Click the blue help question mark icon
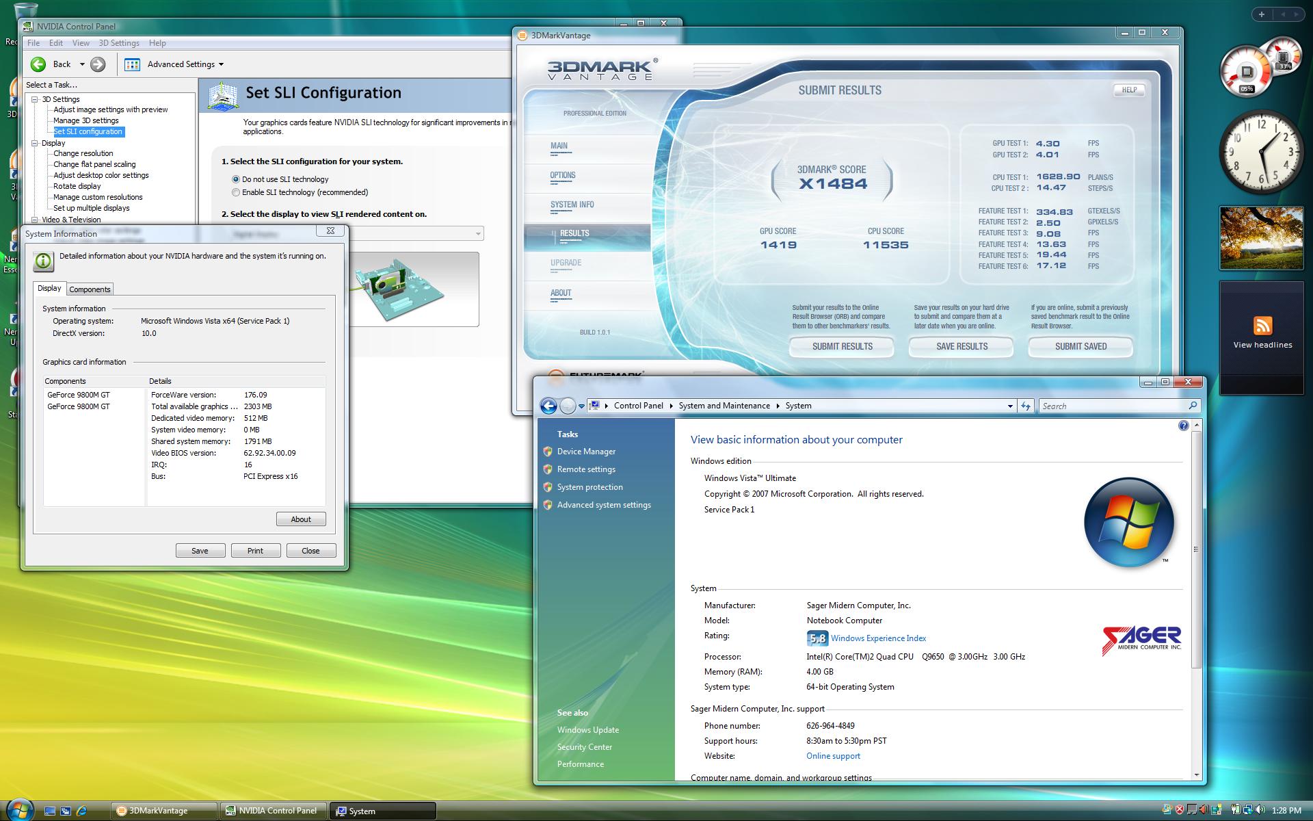 (x=1183, y=426)
